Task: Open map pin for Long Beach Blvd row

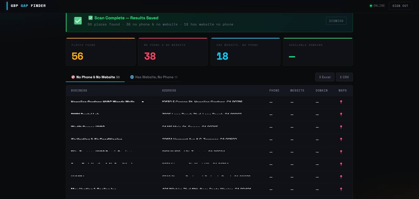Action: pyautogui.click(x=341, y=114)
